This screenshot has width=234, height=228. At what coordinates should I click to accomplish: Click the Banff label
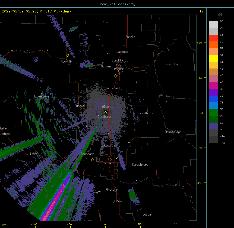(x=34, y=154)
